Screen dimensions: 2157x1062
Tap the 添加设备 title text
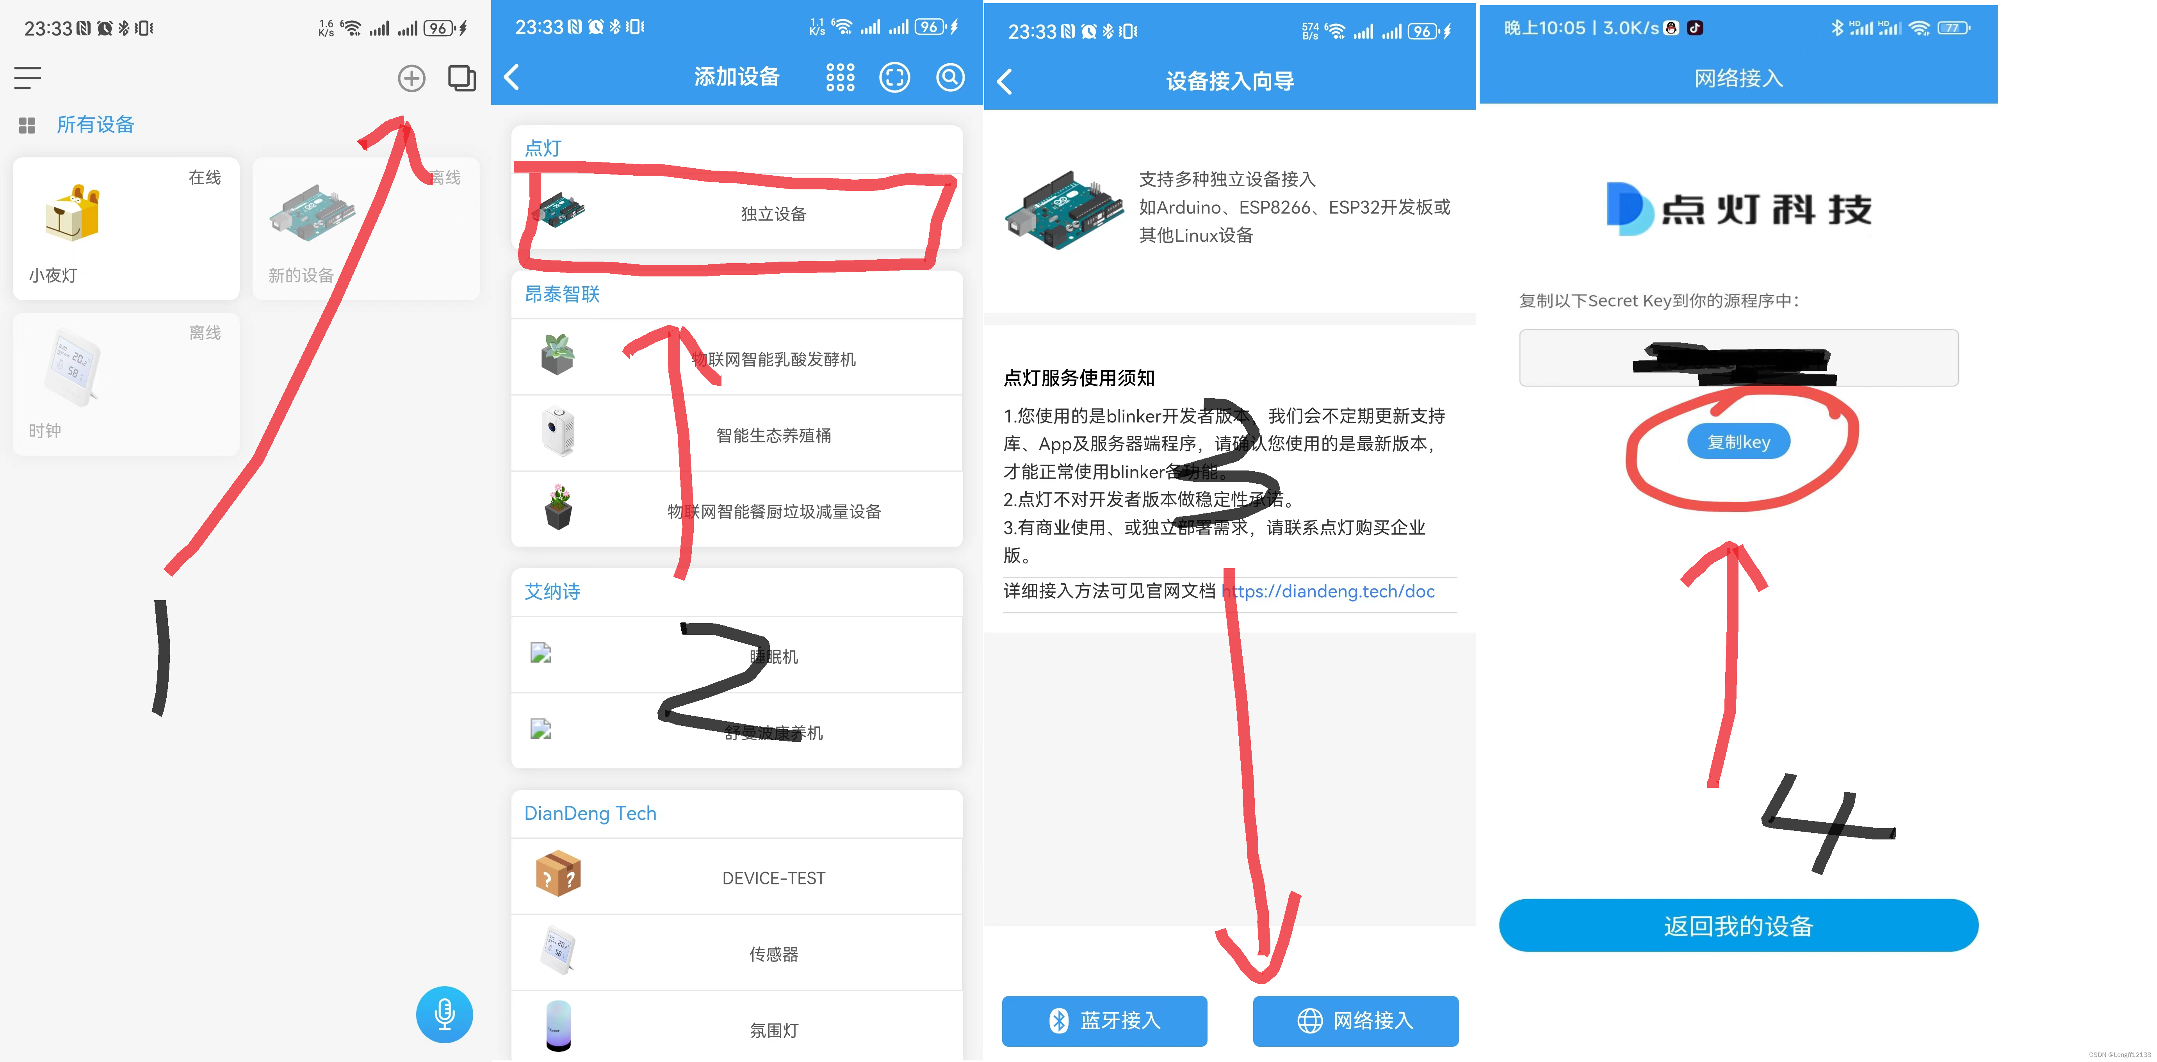[737, 77]
